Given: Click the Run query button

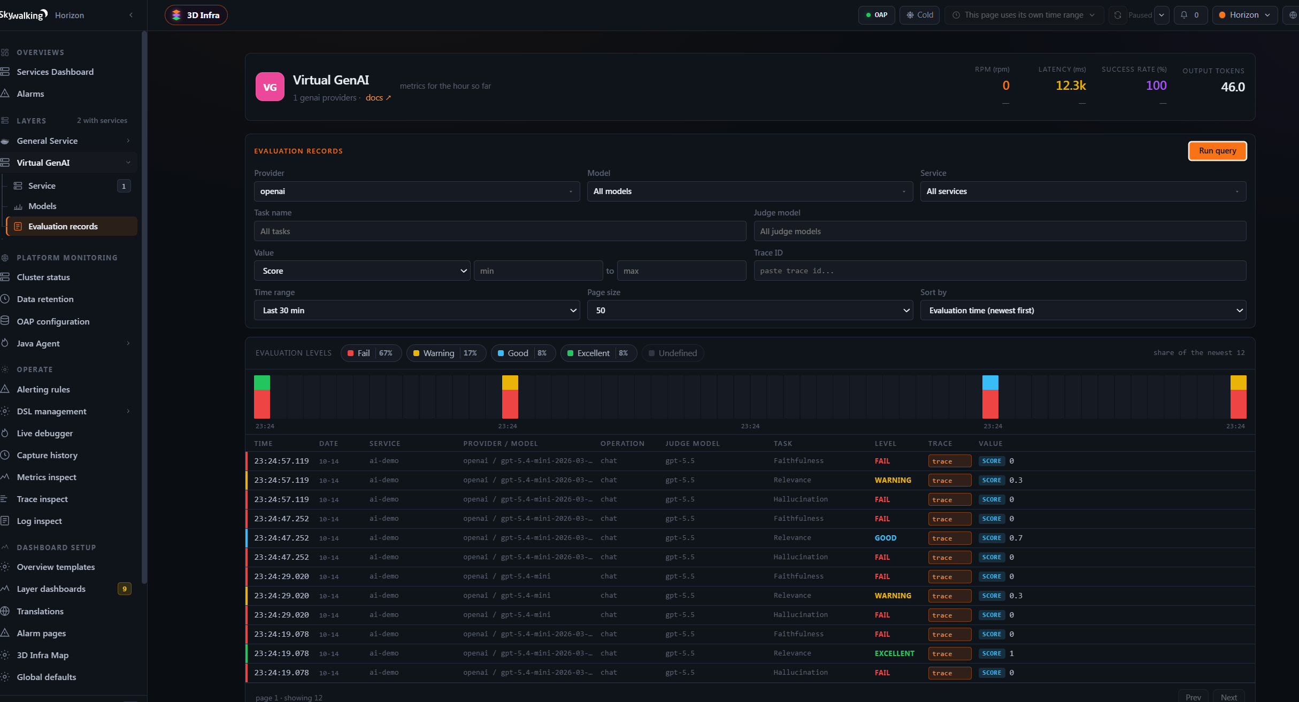Looking at the screenshot, I should [1217, 151].
